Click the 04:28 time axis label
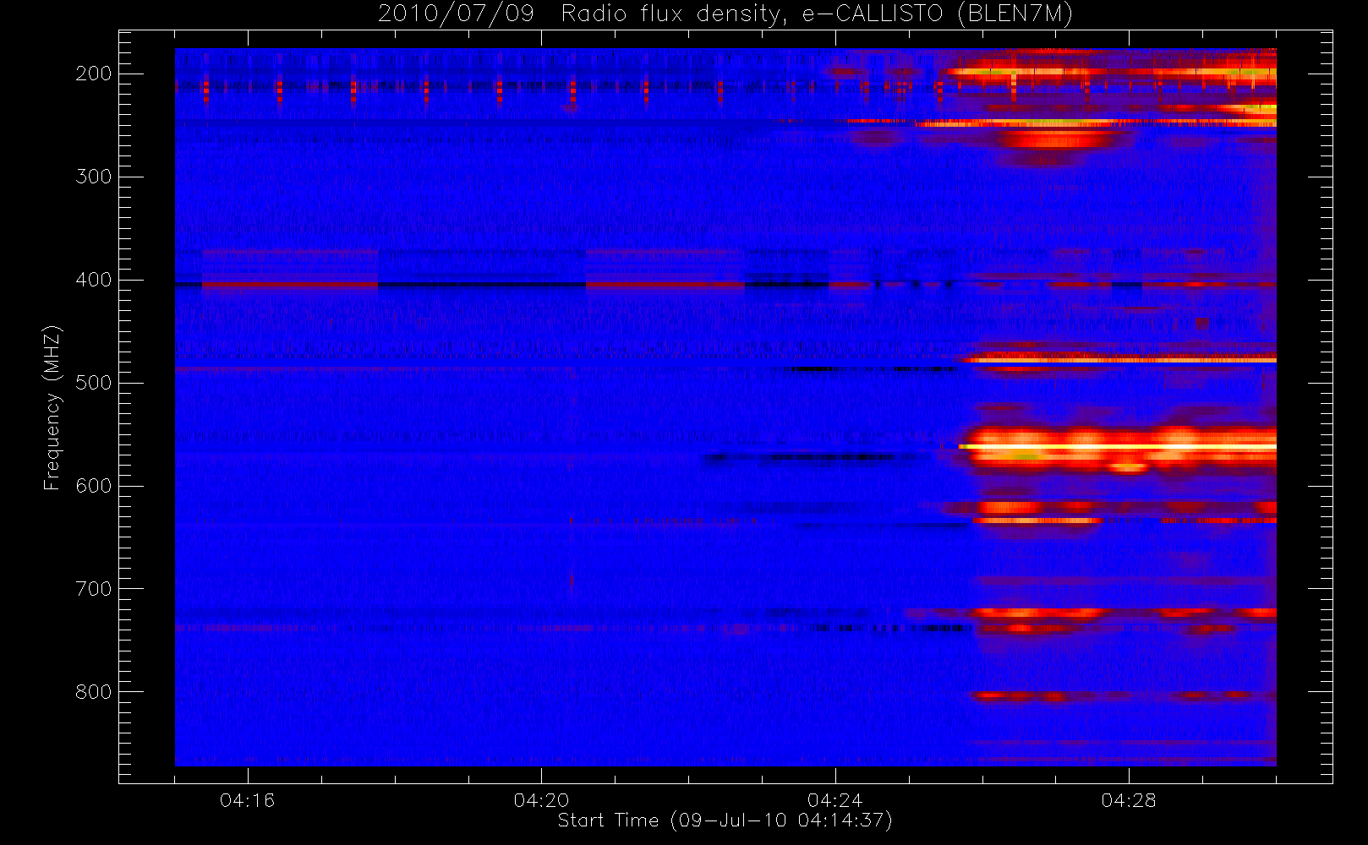 (x=1129, y=800)
